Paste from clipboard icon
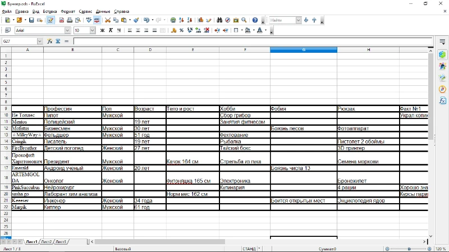Screen dimensions: 449x252 [x=124, y=20]
